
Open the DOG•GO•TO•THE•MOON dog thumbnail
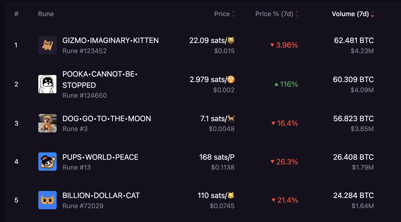[x=47, y=123]
